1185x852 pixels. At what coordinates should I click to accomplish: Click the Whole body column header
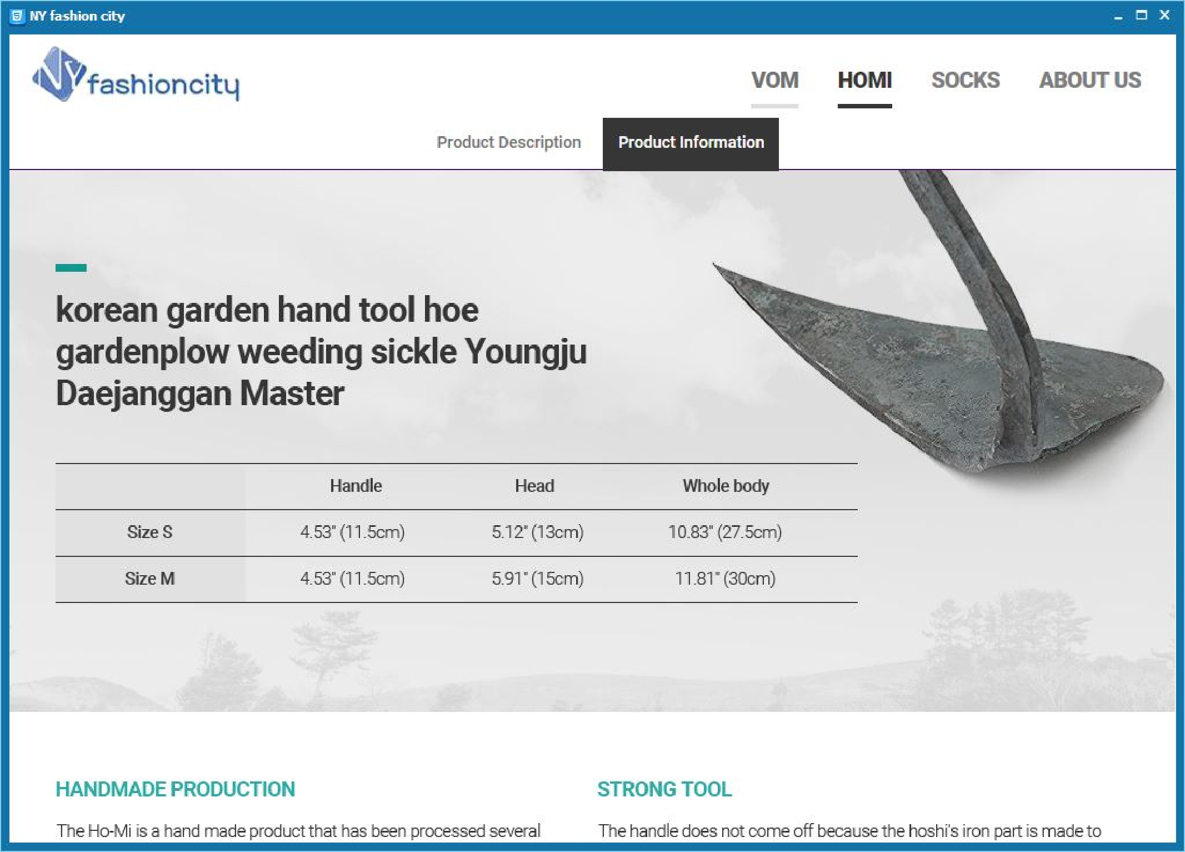tap(726, 486)
